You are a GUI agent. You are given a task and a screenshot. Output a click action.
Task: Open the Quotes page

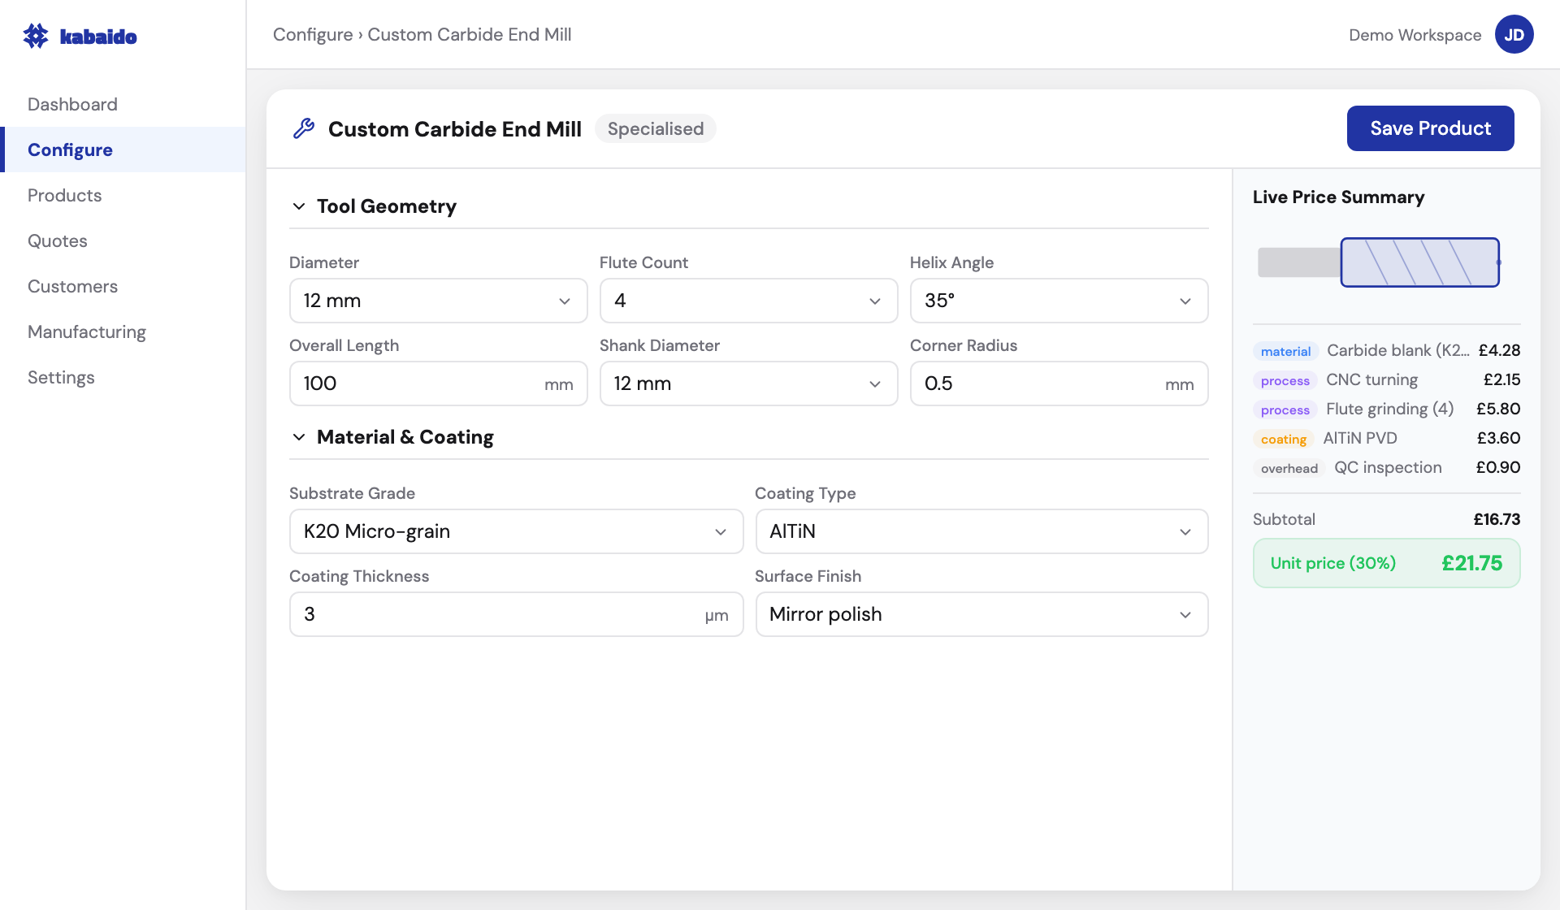(x=58, y=240)
